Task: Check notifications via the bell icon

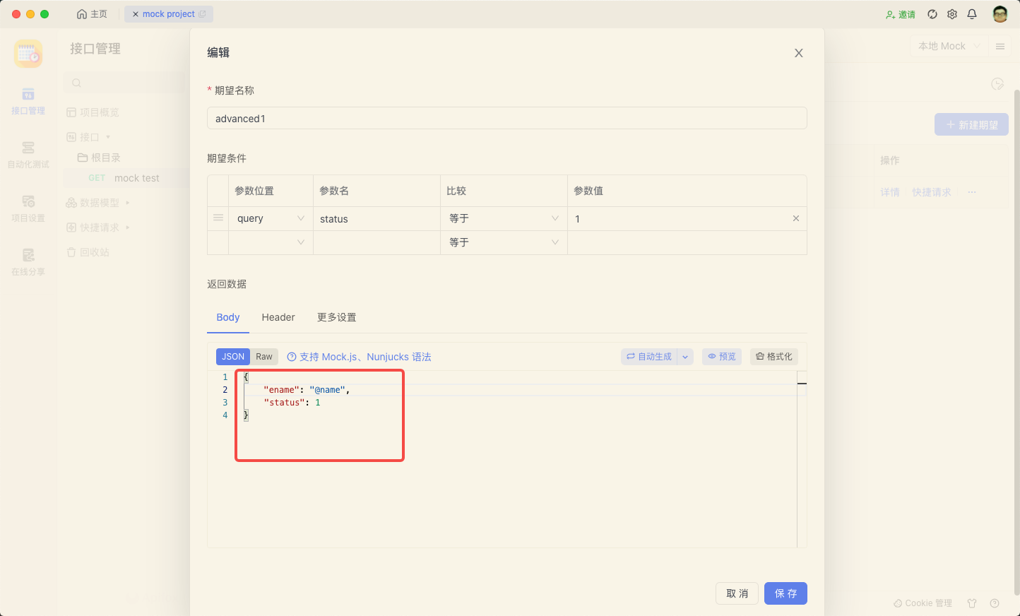Action: pyautogui.click(x=972, y=13)
